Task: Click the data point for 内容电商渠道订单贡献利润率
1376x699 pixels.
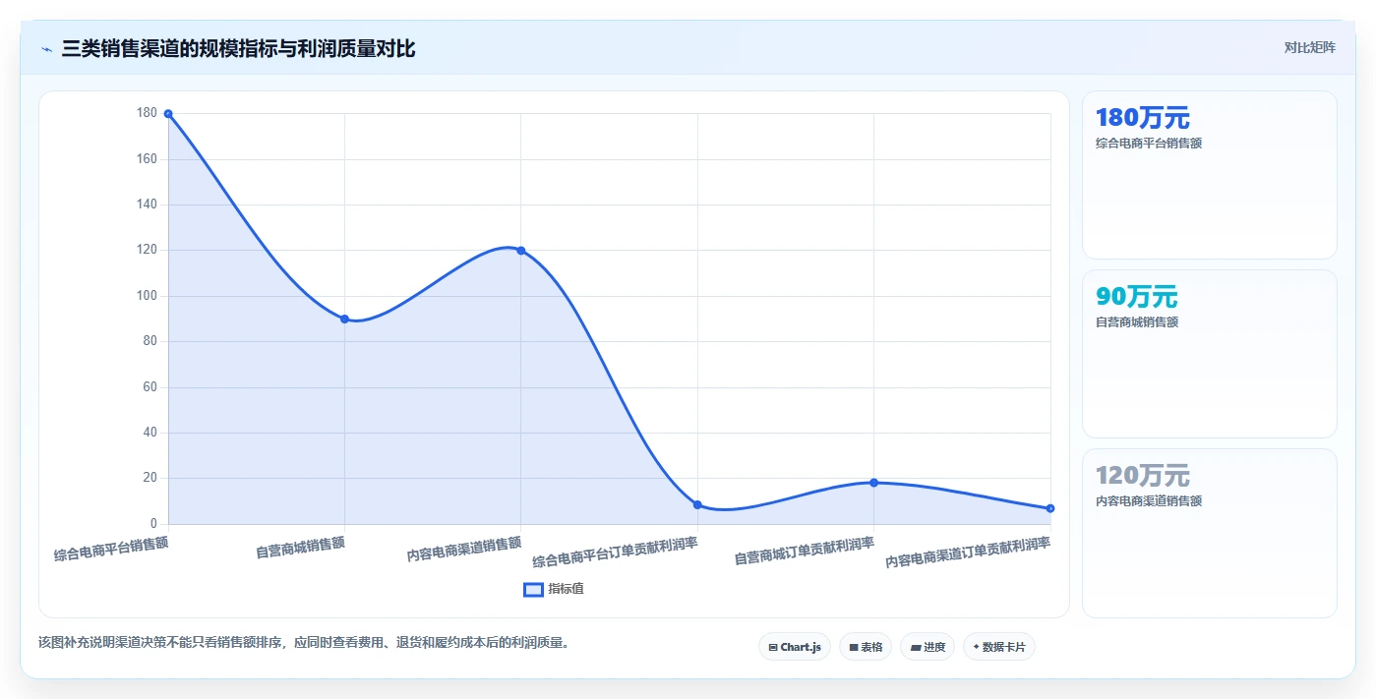Action: (x=1050, y=508)
